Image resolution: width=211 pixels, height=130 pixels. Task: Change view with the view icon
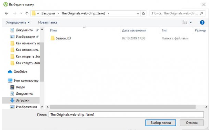click(185, 22)
